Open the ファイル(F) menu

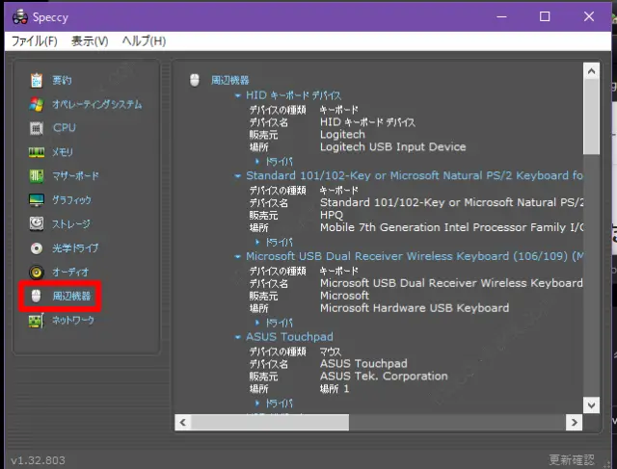tap(35, 40)
